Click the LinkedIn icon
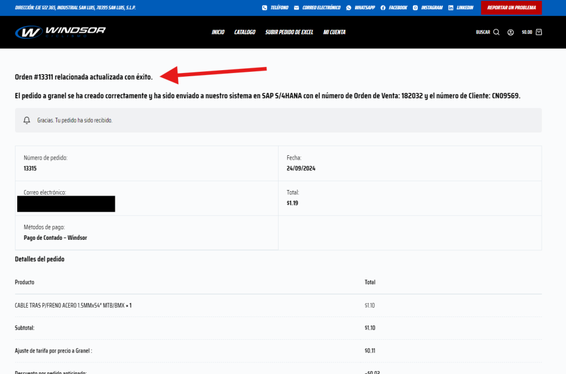 [x=451, y=8]
